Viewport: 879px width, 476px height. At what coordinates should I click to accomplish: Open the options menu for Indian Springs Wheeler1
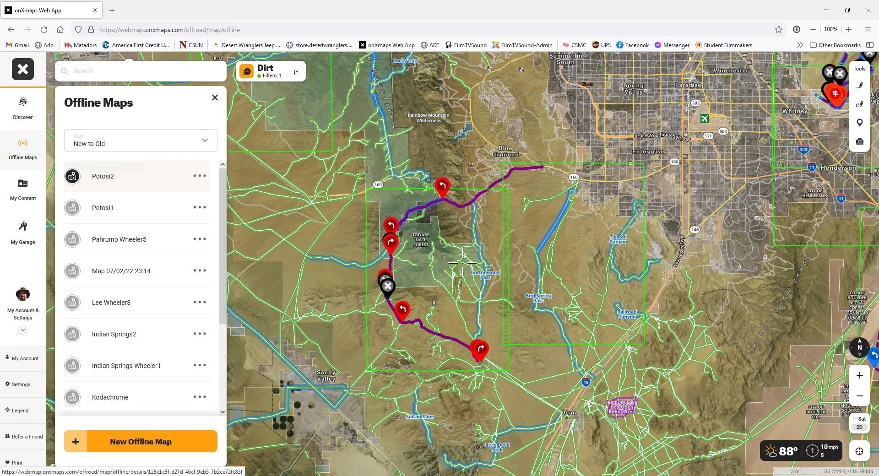click(200, 365)
